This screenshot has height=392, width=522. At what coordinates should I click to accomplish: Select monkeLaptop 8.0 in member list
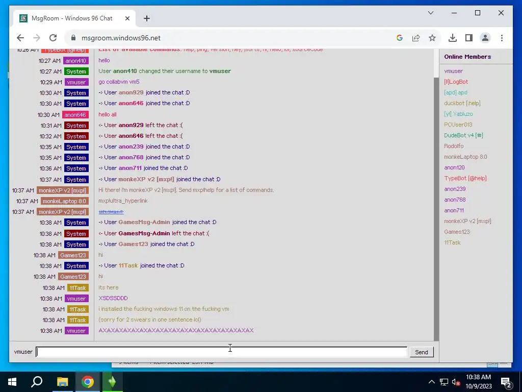click(465, 157)
